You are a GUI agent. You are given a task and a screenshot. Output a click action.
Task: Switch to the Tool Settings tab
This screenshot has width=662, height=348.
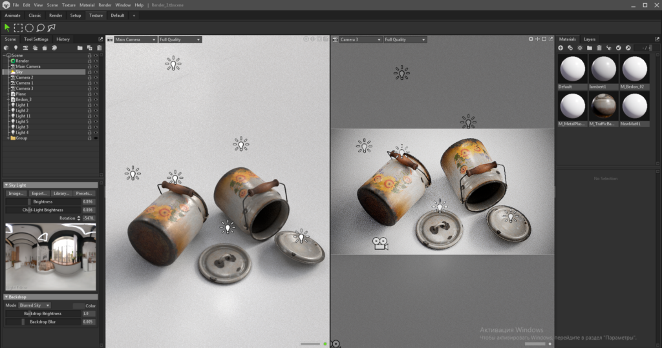click(36, 39)
